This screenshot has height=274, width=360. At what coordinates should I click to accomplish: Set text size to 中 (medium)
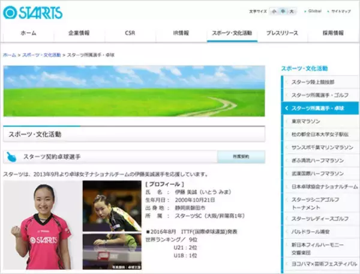tap(282, 11)
